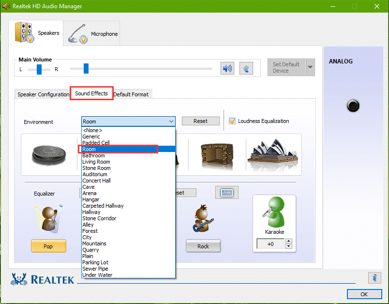Click the main volume slider handle

click(86, 68)
